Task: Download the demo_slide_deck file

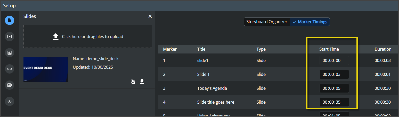Action: (142, 82)
